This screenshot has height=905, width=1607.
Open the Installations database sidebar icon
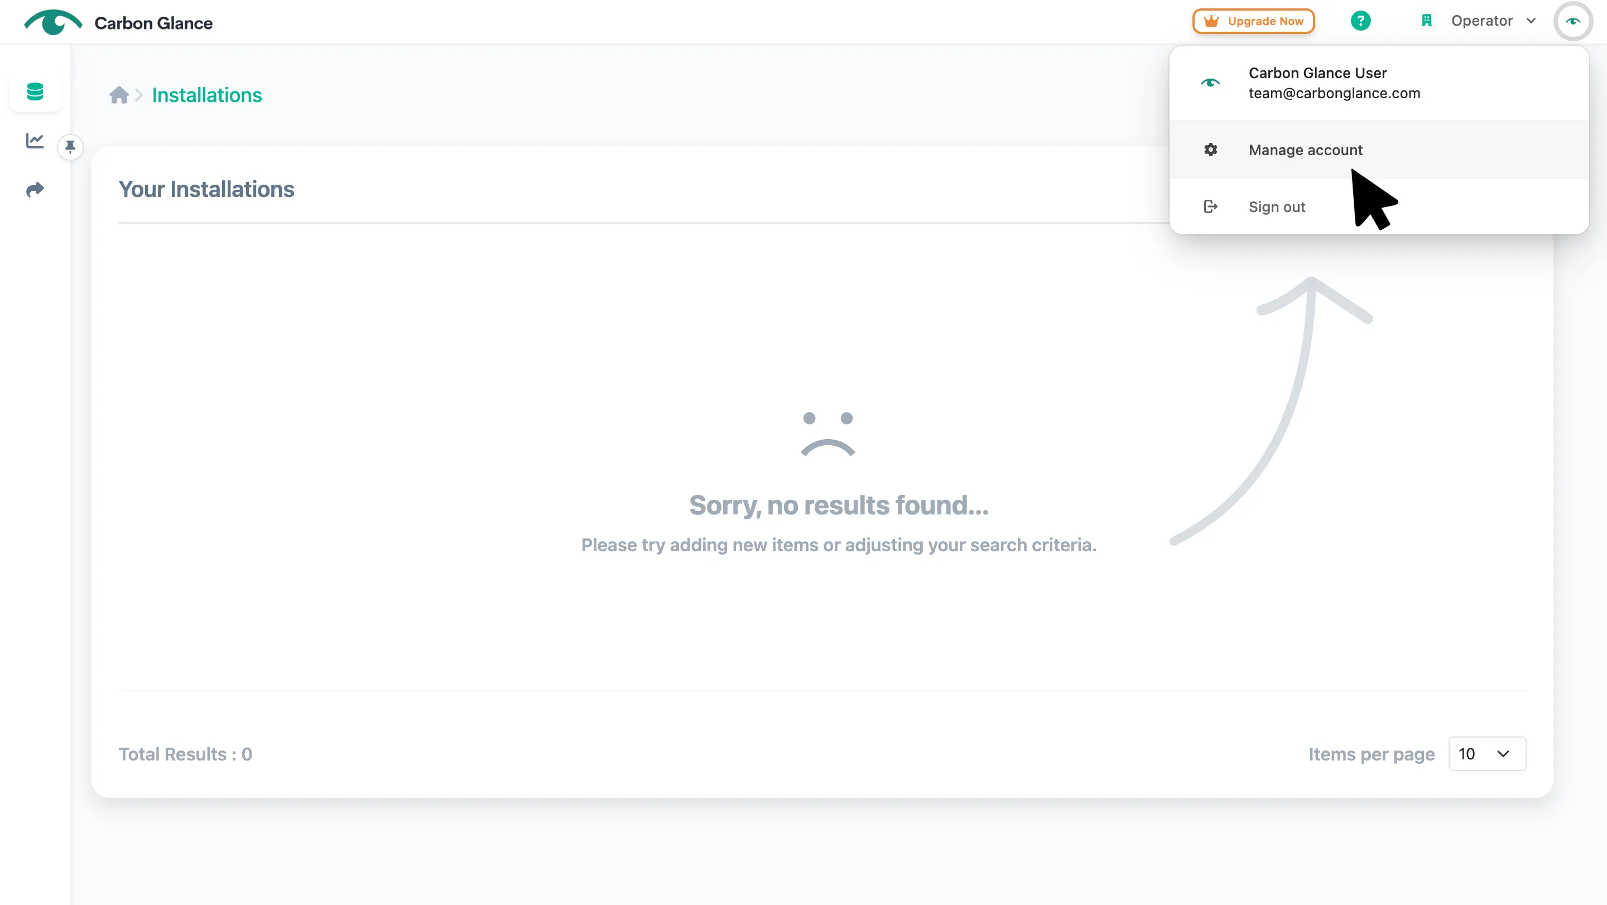[36, 92]
